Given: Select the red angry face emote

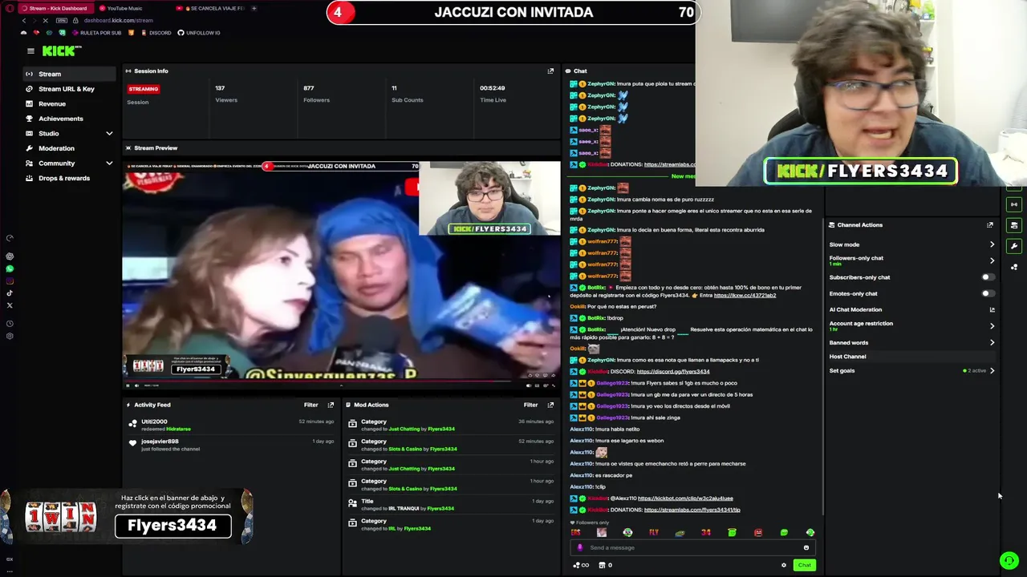Looking at the screenshot, I should tap(758, 532).
